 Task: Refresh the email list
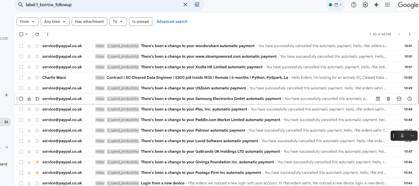pyautogui.click(x=37, y=34)
